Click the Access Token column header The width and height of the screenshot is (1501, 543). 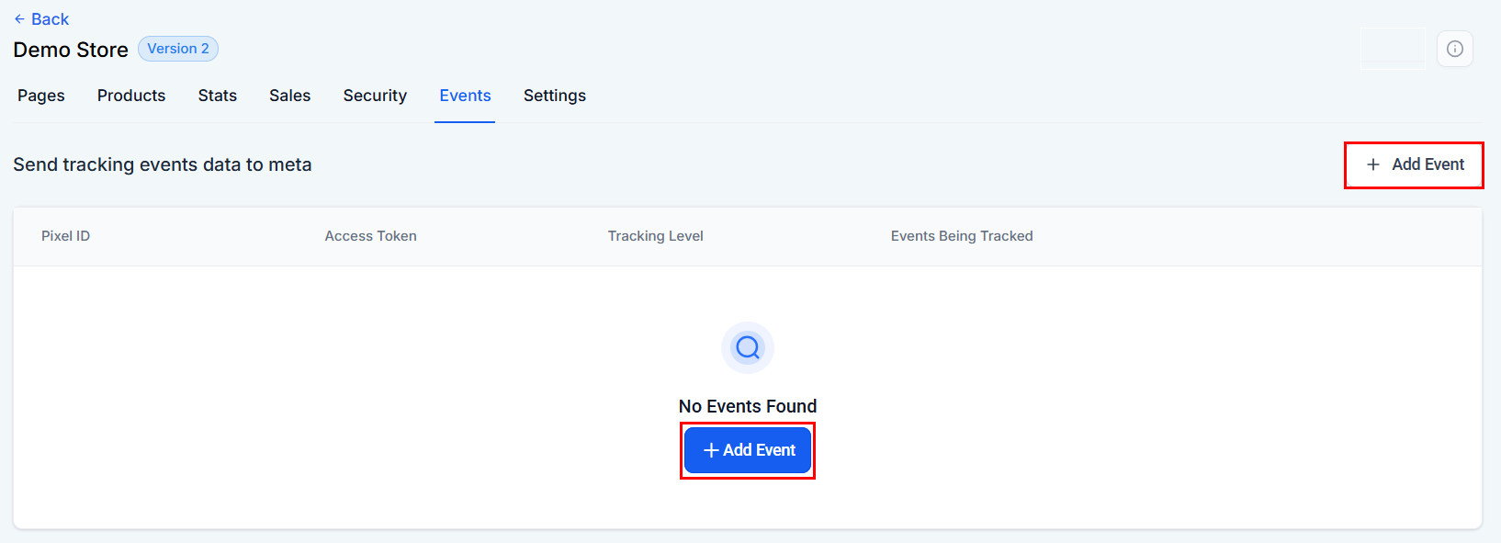(370, 236)
